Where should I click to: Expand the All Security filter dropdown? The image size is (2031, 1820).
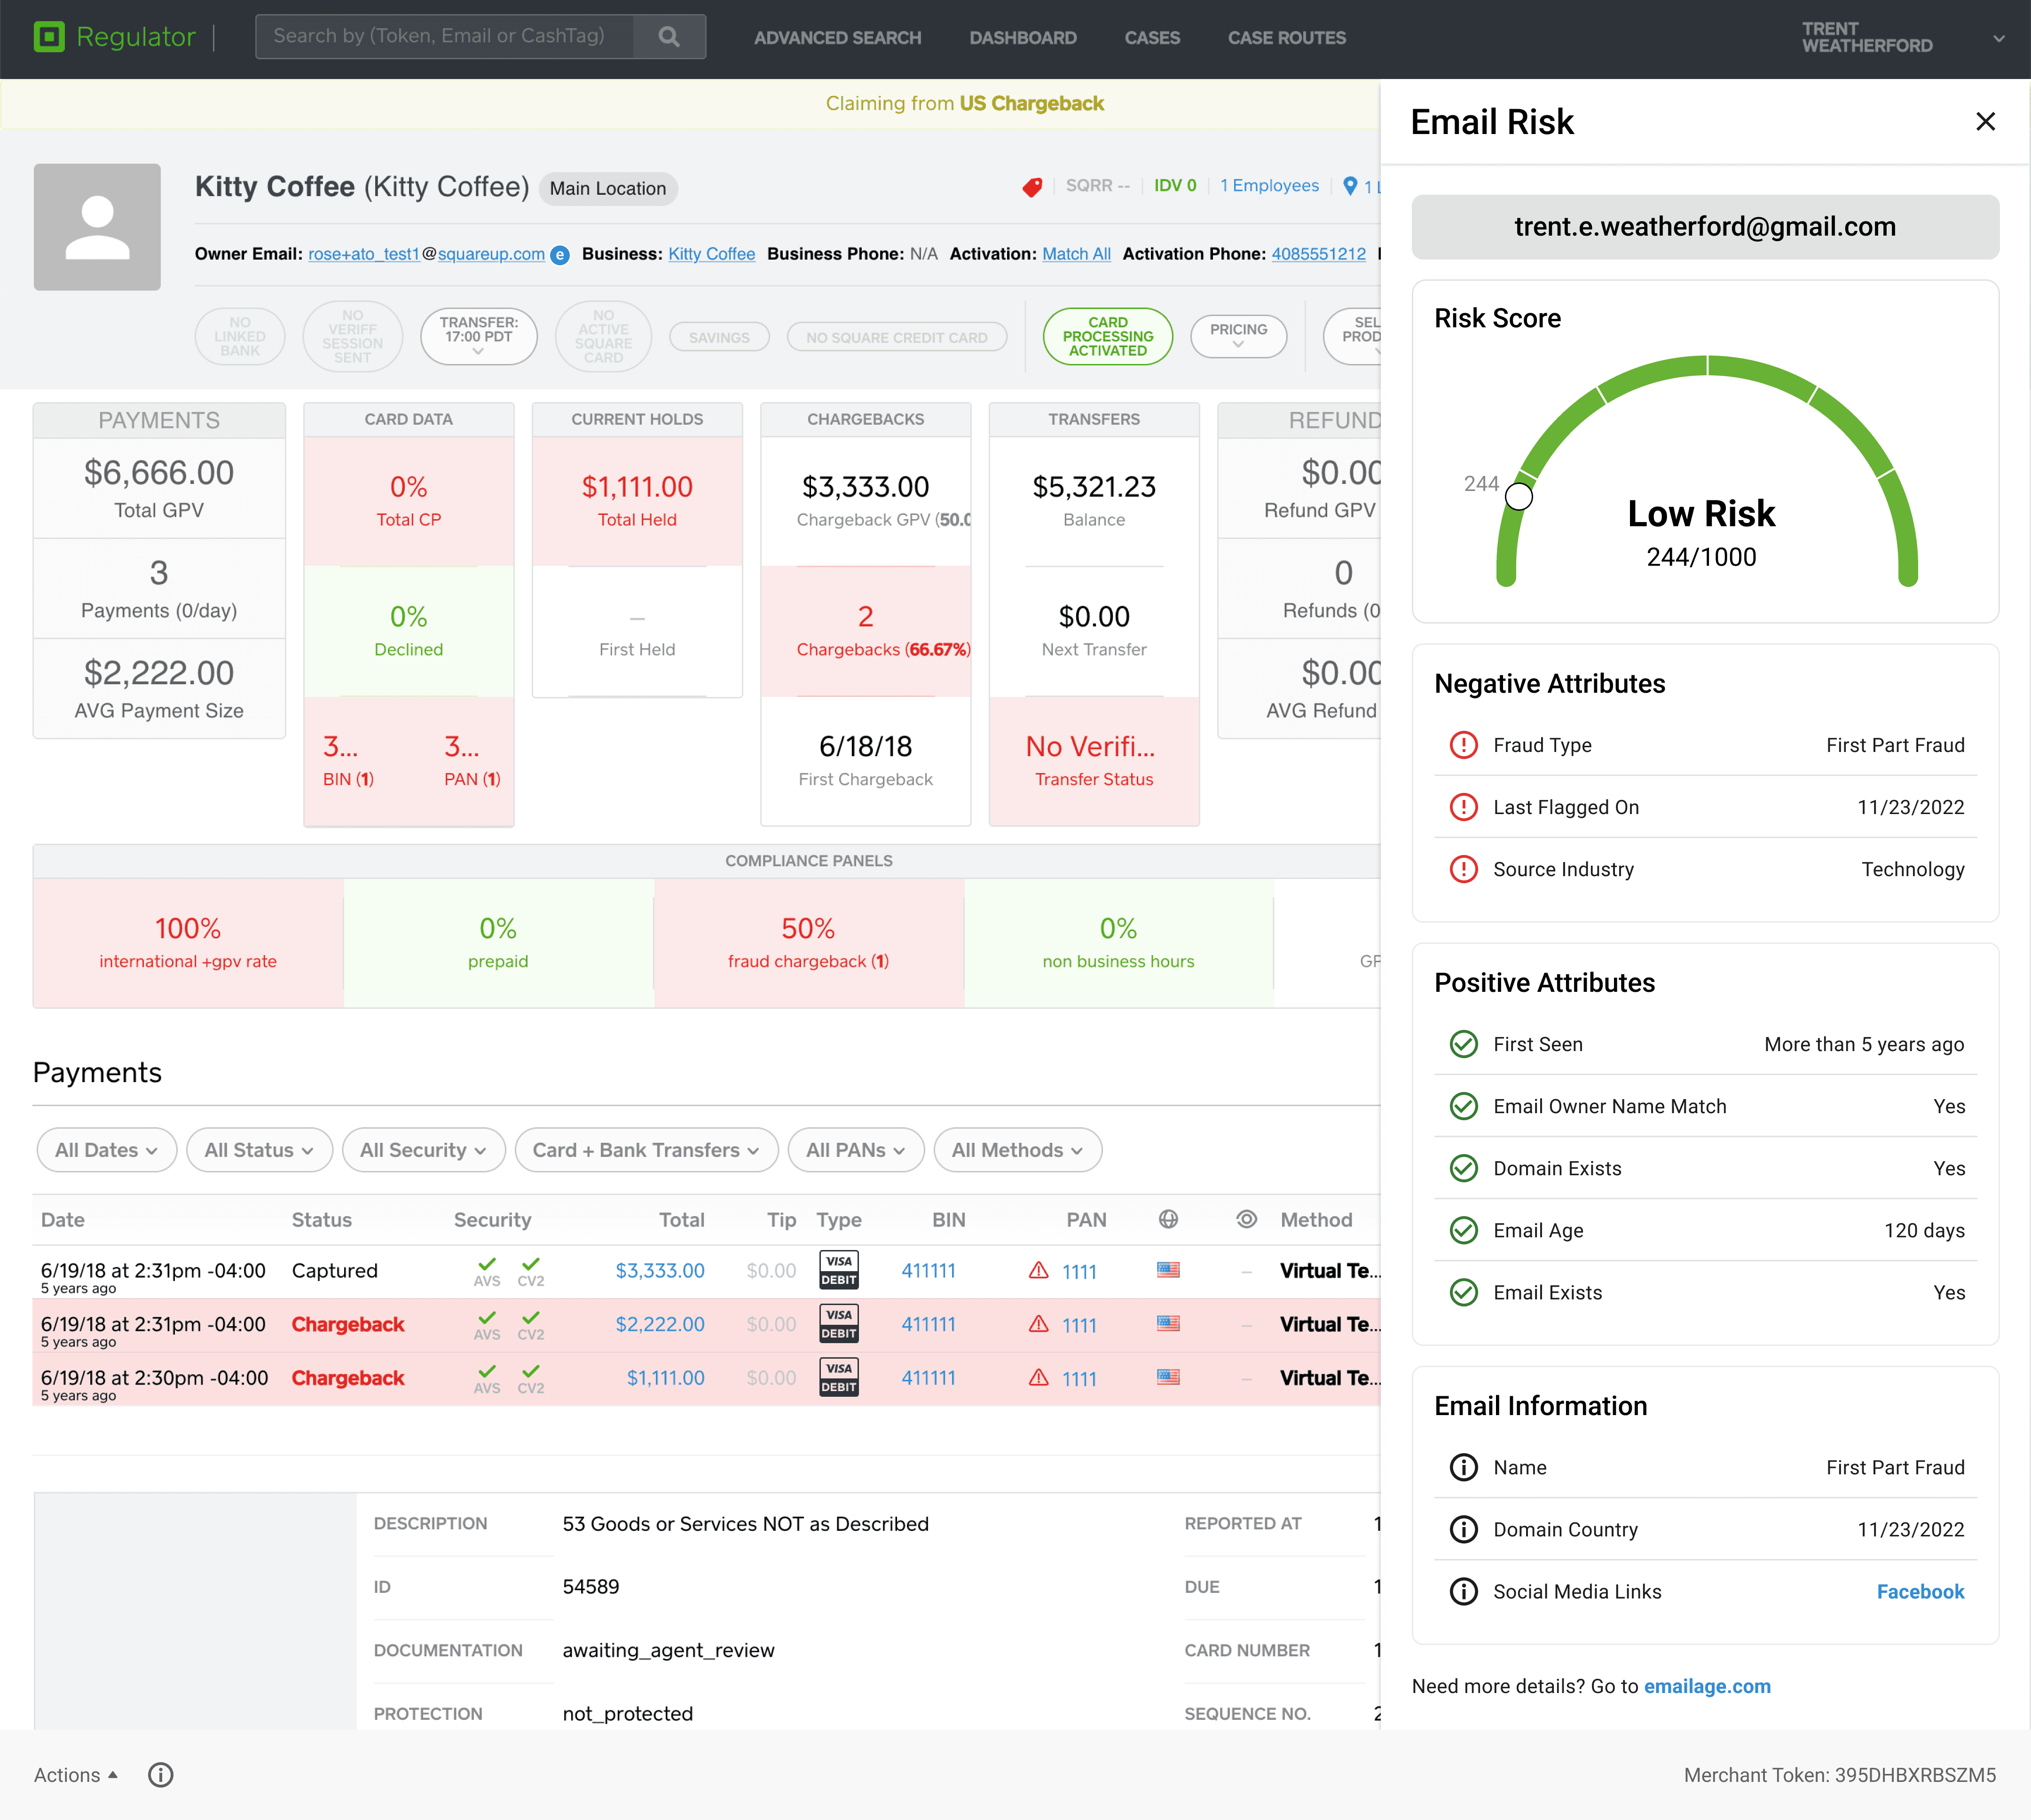pos(423,1150)
